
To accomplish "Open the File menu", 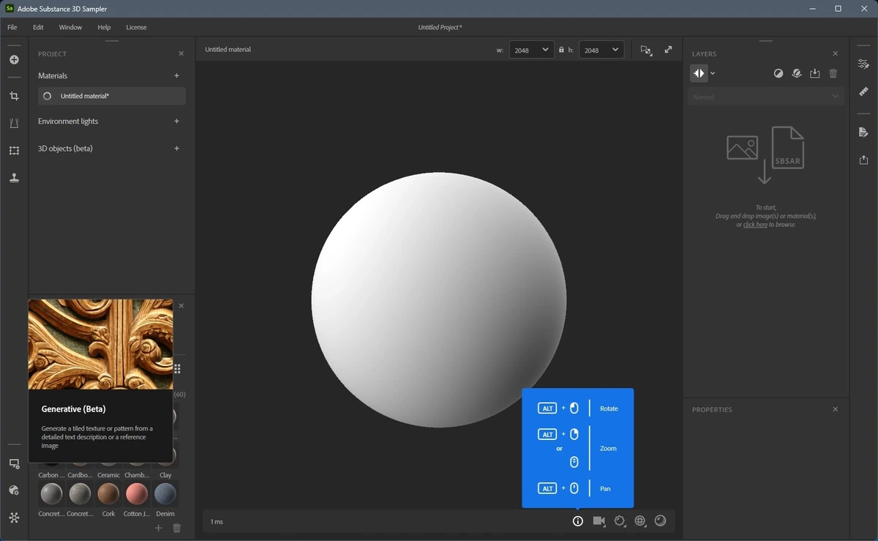I will [x=12, y=27].
